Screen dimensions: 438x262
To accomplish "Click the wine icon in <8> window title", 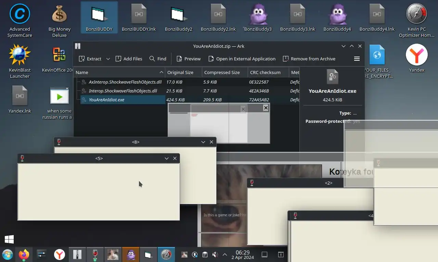I will pos(59,142).
